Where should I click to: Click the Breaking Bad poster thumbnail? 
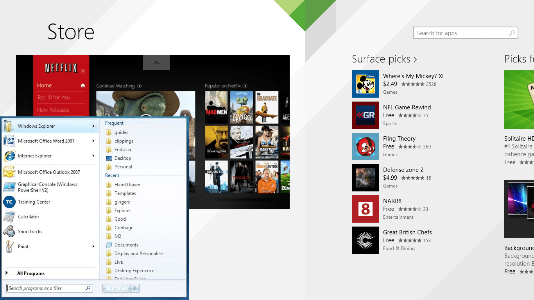click(x=216, y=142)
